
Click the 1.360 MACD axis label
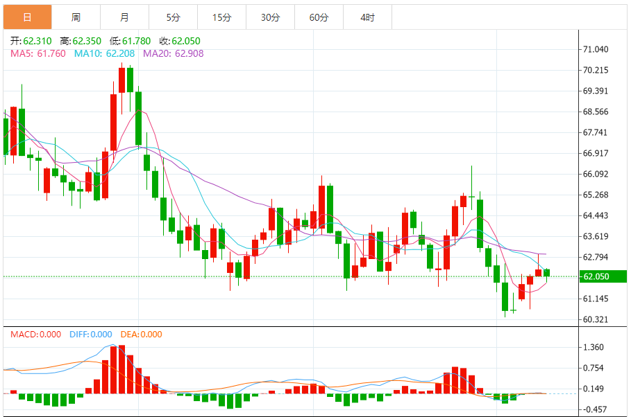[594, 347]
